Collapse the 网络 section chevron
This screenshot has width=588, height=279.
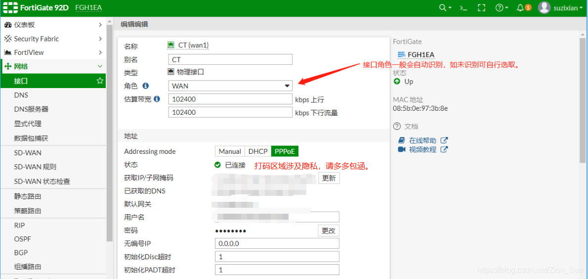coord(100,66)
